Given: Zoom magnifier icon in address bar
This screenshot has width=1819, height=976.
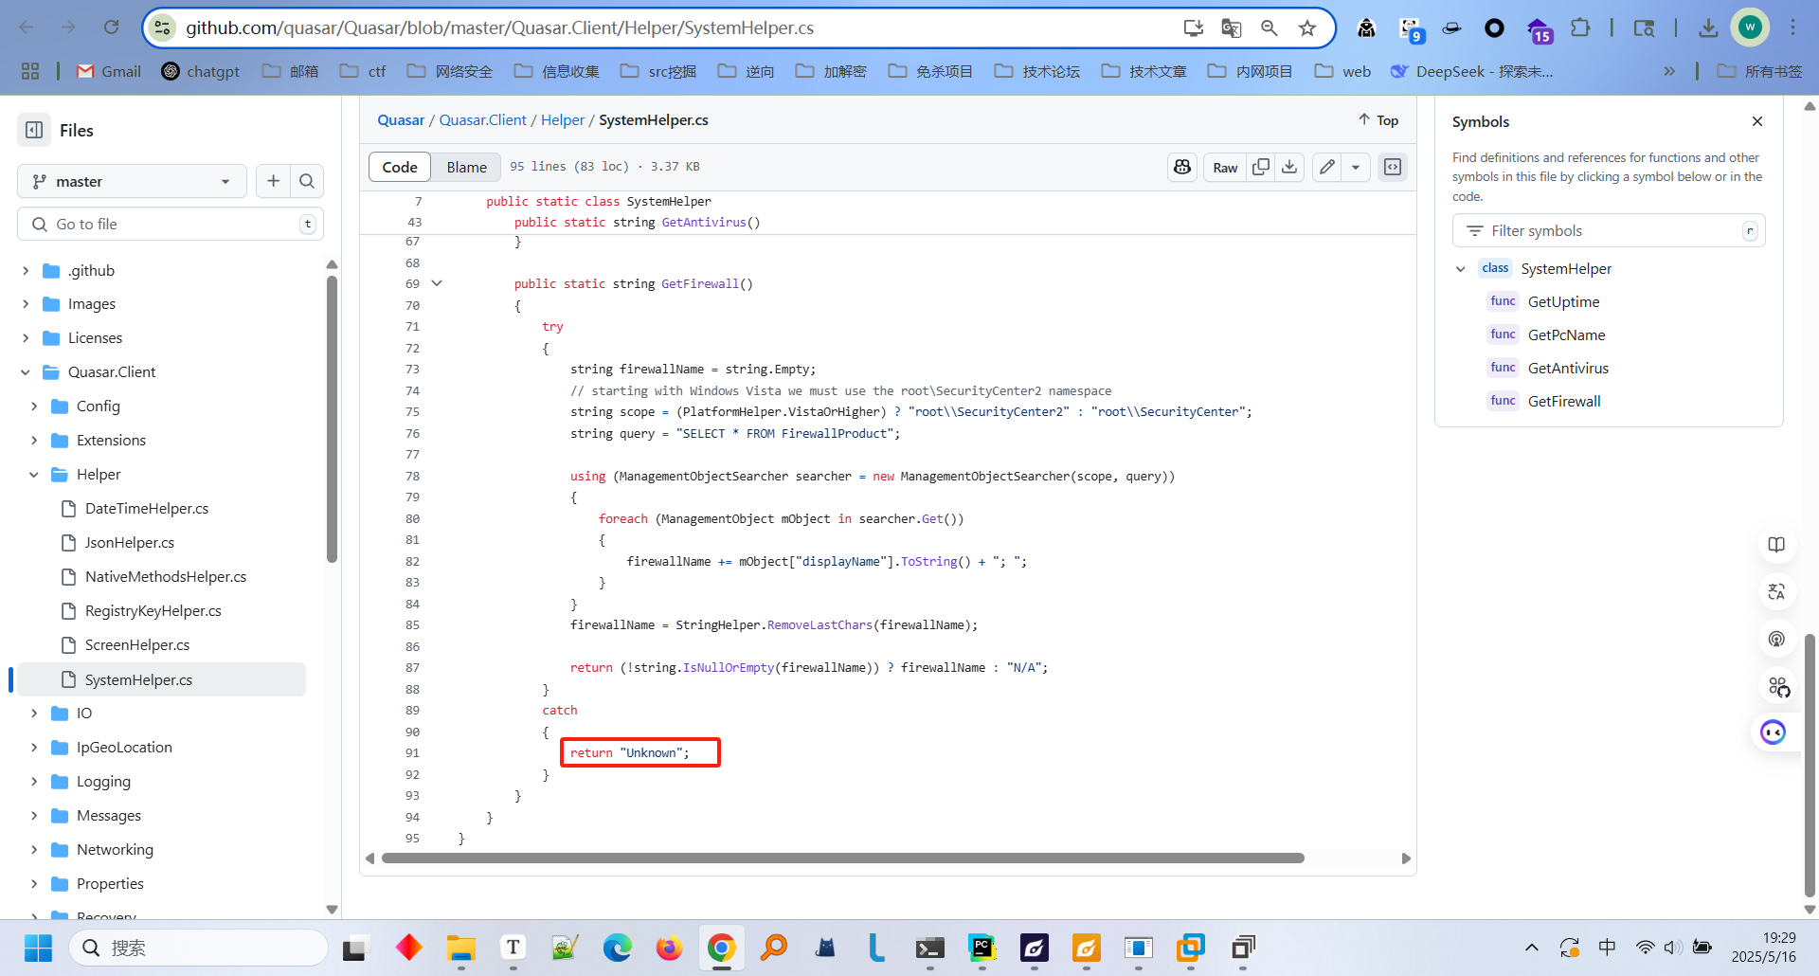Looking at the screenshot, I should click(x=1270, y=28).
